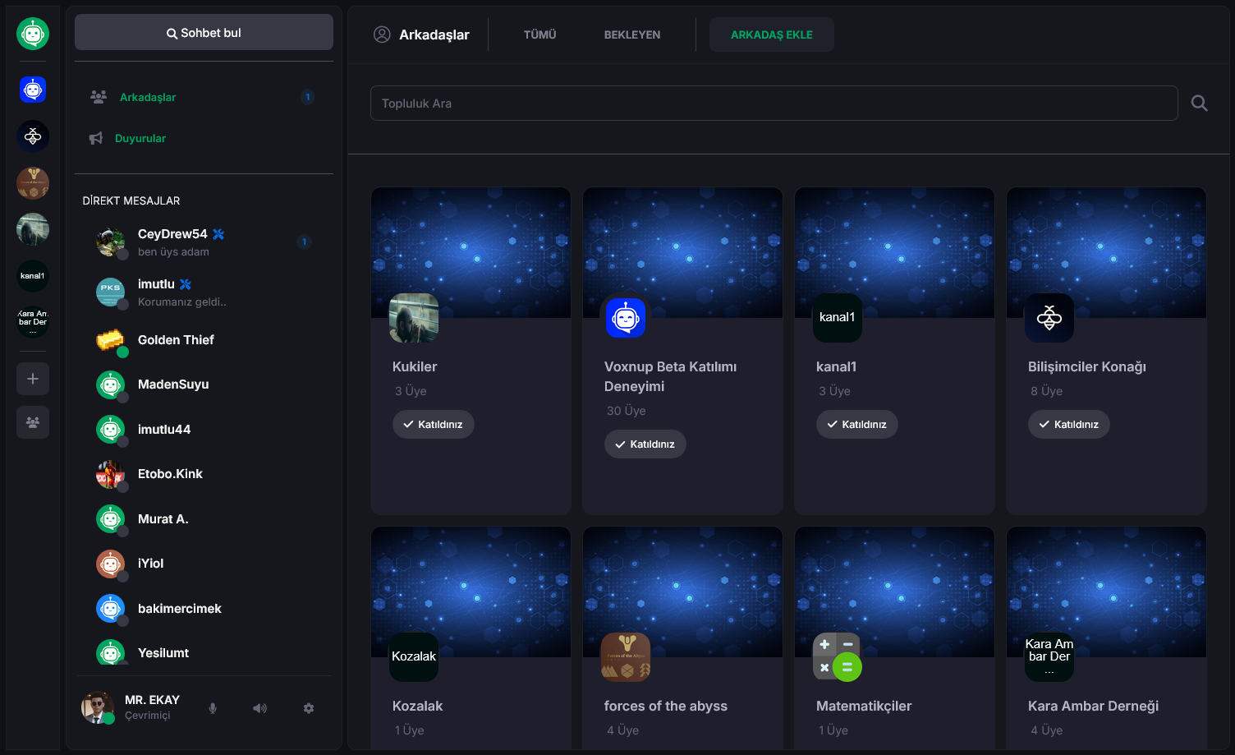
Task: Open direct message with Etobo.Kink
Action: coord(204,474)
